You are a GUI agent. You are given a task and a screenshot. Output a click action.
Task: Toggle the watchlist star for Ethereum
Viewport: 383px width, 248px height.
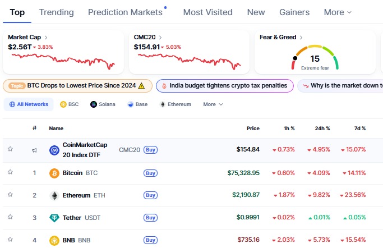click(x=10, y=195)
